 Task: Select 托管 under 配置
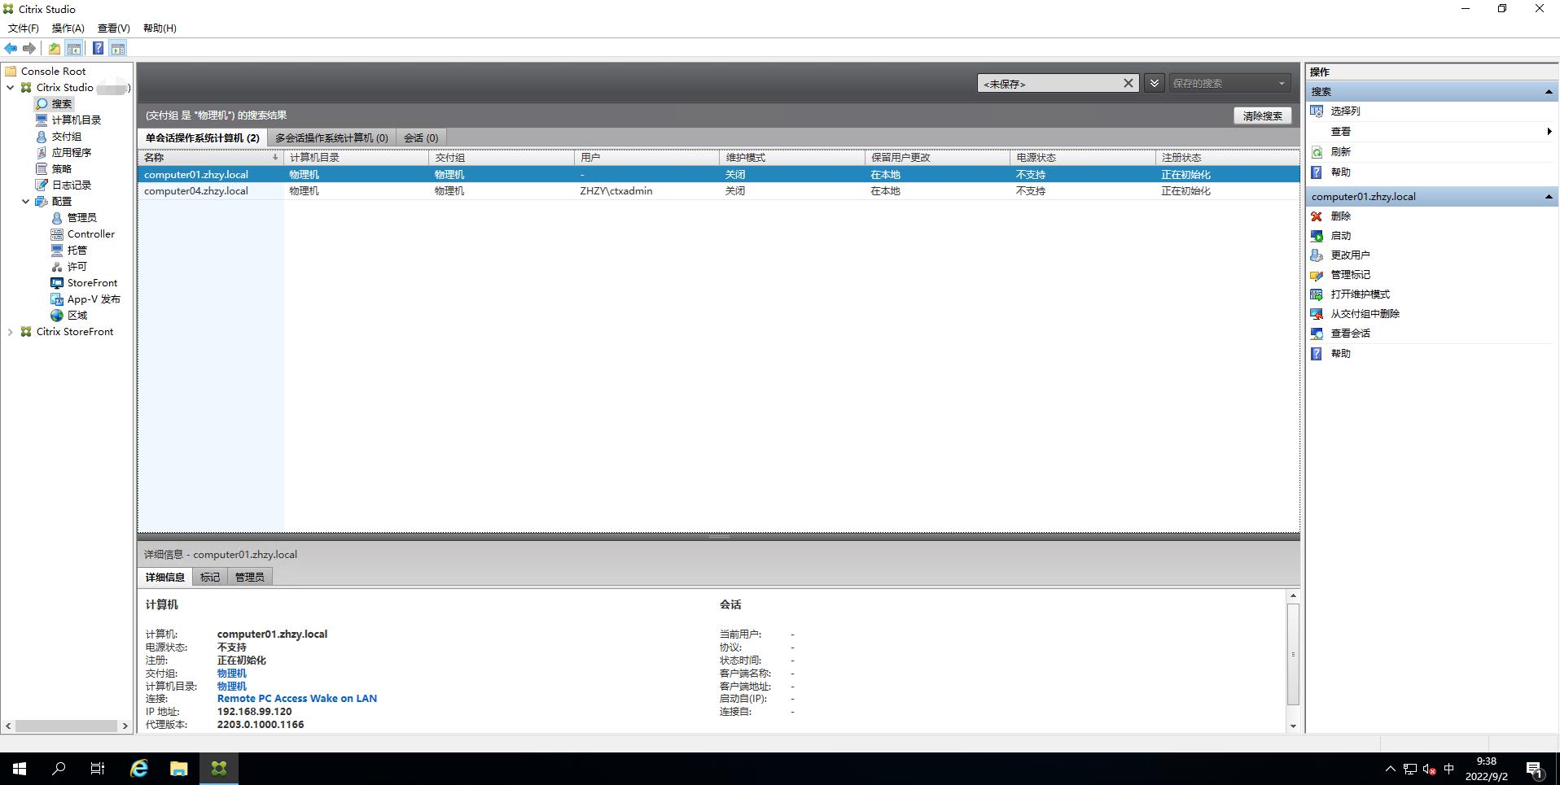[x=77, y=250]
